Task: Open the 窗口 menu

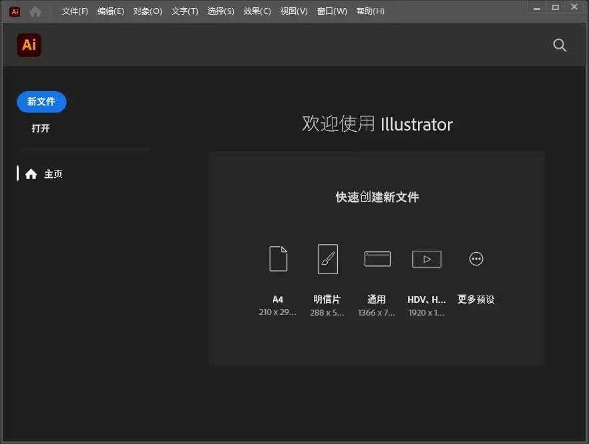Action: [331, 11]
